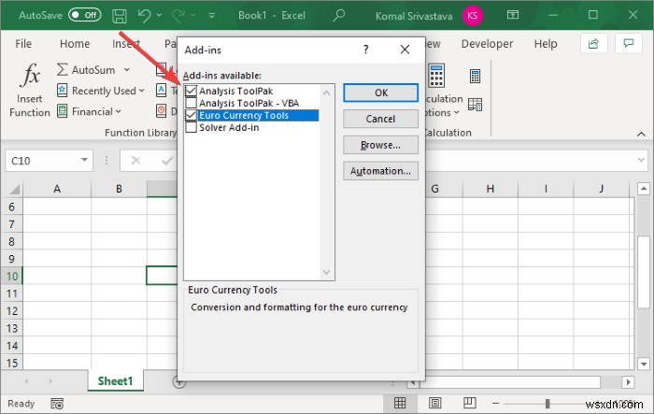Uncheck the Analysis ToolPak checkbox

[x=191, y=91]
